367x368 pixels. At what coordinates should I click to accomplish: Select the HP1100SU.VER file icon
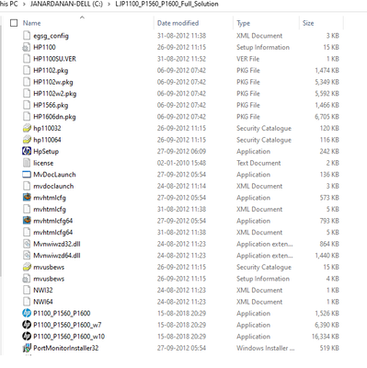point(27,59)
